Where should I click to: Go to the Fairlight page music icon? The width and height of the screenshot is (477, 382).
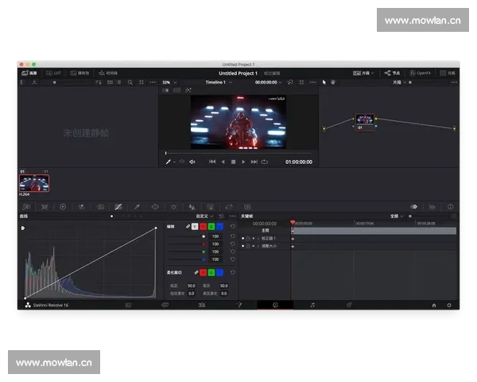tap(312, 305)
